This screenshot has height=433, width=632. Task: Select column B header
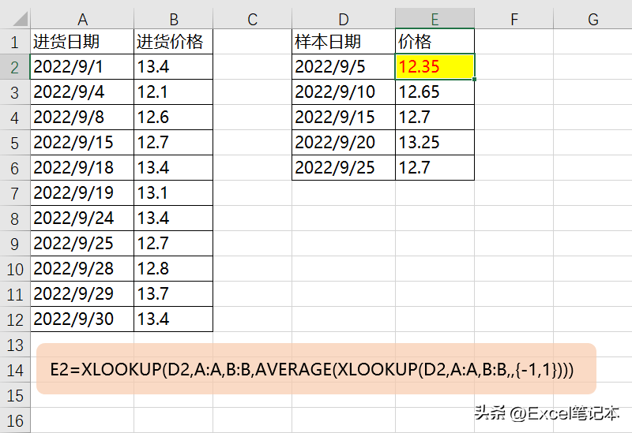pos(173,19)
